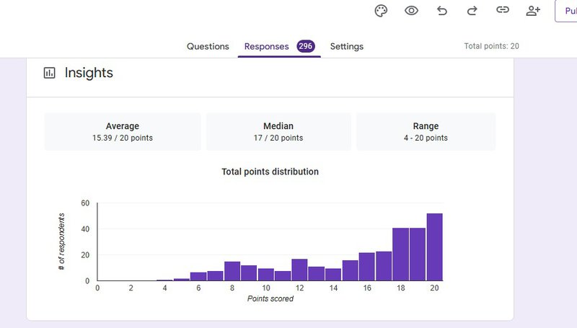This screenshot has width=577, height=328.
Task: Click the redo arrow icon
Action: coord(472,11)
